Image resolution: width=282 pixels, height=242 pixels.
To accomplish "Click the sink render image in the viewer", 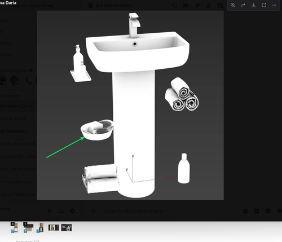I will (x=130, y=105).
